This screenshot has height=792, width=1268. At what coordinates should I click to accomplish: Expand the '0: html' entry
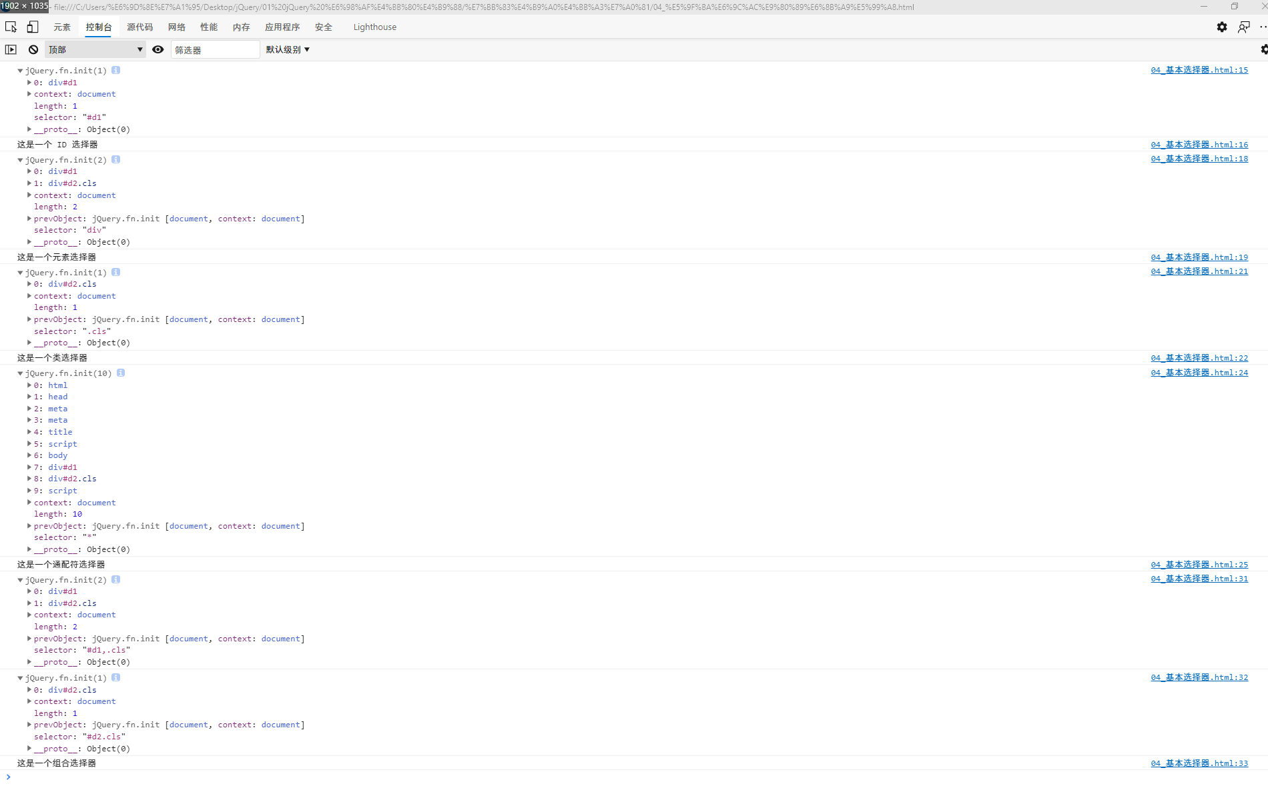coord(29,385)
